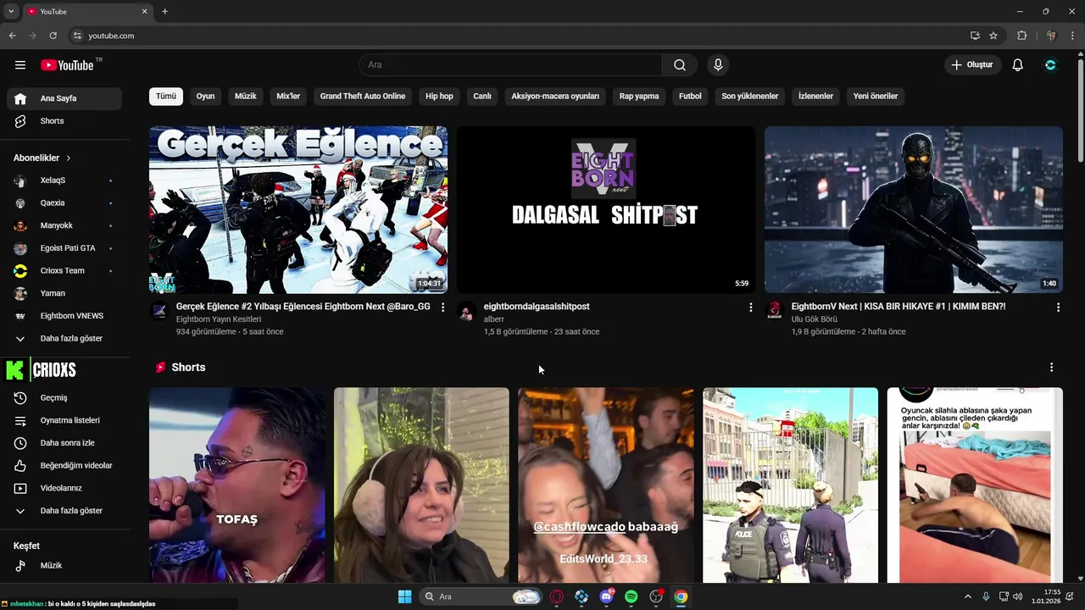Image resolution: width=1085 pixels, height=610 pixels.
Task: Play Gerçek Eğlence thumbnail
Action: (x=298, y=210)
